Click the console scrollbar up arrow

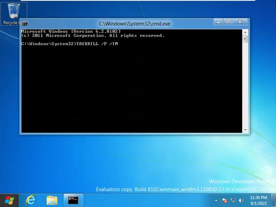coord(245,32)
